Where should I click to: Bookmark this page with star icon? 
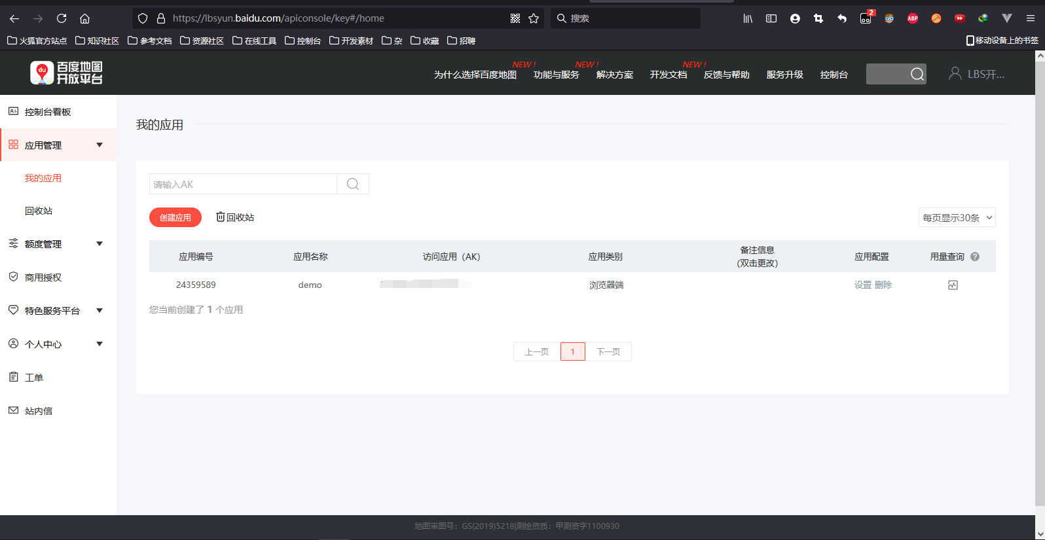point(534,18)
